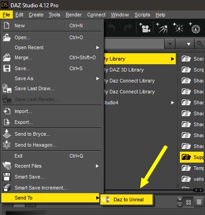Expand the Save As submenu
Viewport: 205px width, 215px height.
pyautogui.click(x=52, y=78)
